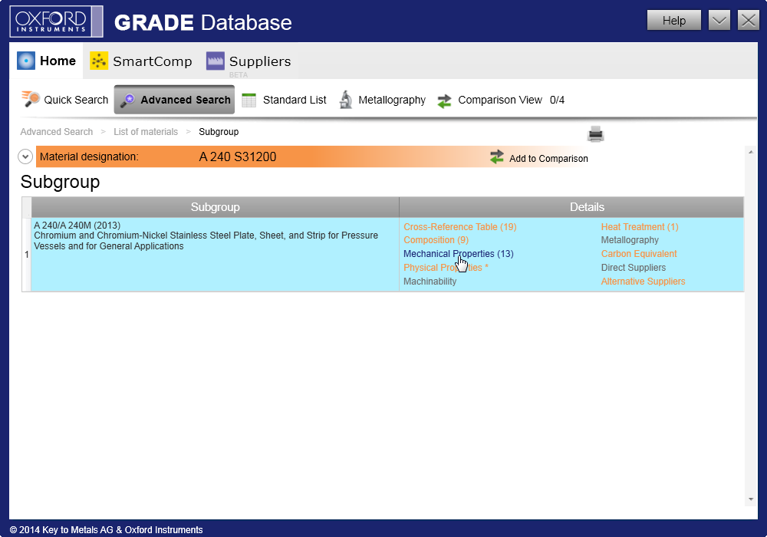Click the current Subgroup breadcrumb
This screenshot has height=537, width=767.
point(219,131)
